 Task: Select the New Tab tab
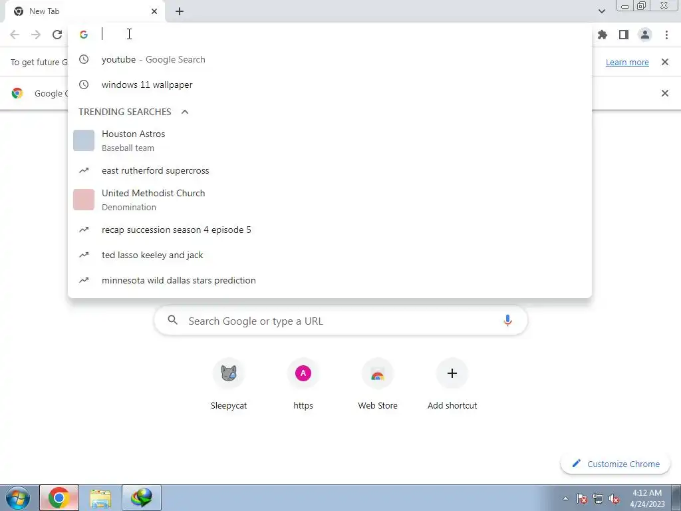pyautogui.click(x=84, y=11)
